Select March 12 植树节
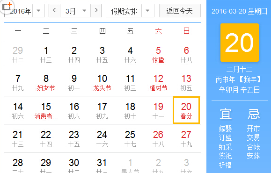This screenshot has height=173, width=271. [158, 83]
